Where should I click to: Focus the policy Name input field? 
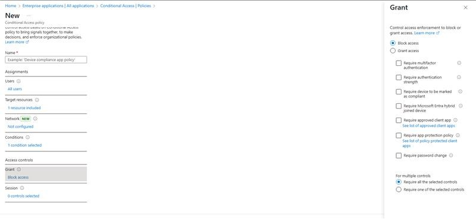[x=46, y=60]
